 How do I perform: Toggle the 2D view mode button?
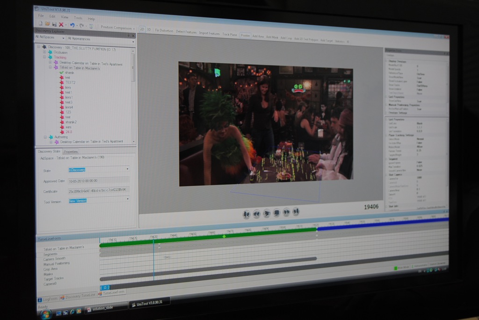click(142, 29)
